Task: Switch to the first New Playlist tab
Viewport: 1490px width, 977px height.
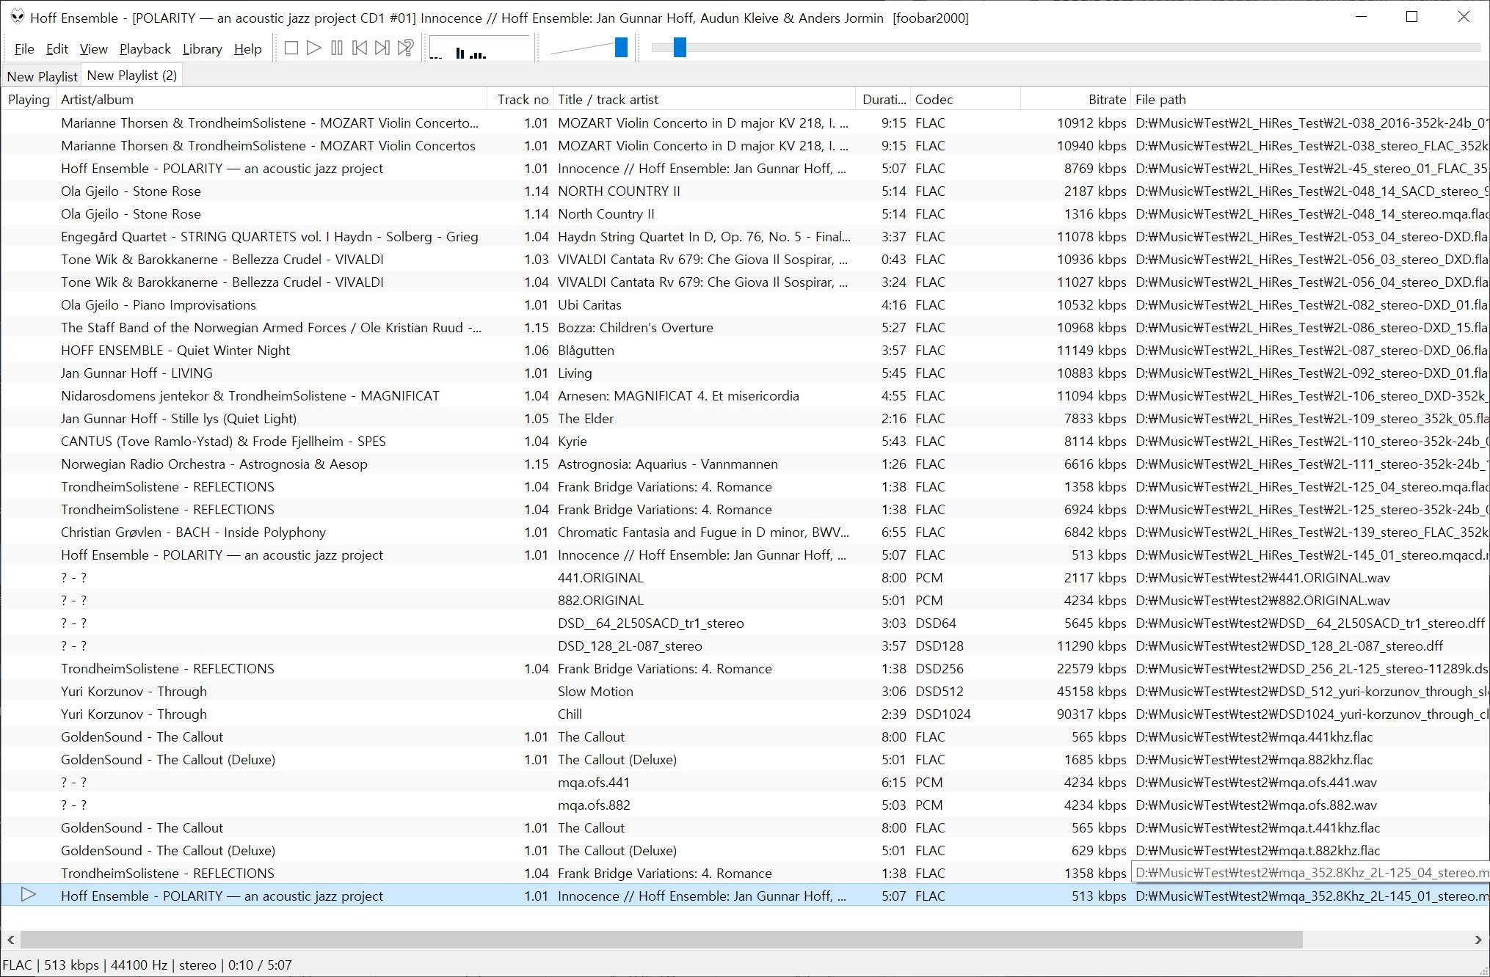Action: pyautogui.click(x=42, y=76)
